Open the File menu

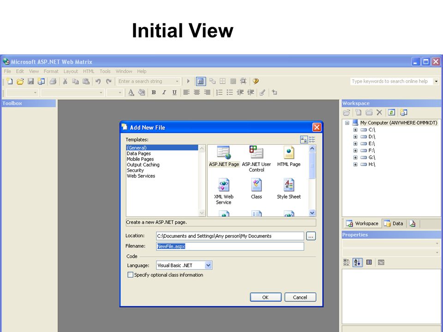point(7,71)
